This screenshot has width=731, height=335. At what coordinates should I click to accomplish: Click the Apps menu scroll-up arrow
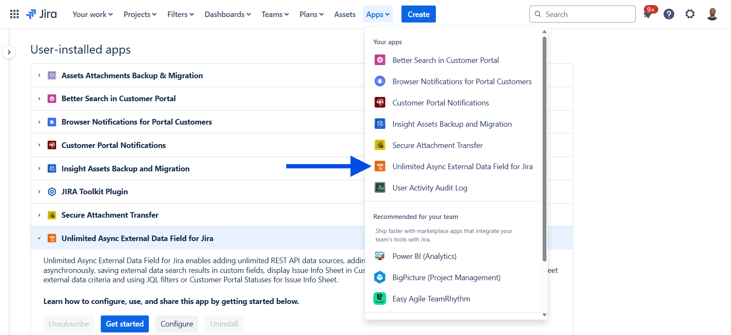coord(544,32)
